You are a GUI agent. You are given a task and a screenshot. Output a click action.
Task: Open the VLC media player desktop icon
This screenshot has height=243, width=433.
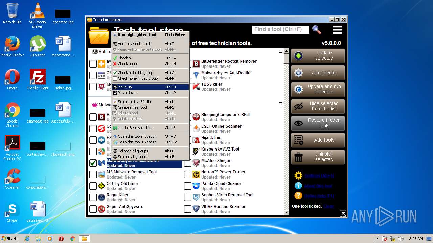[x=37, y=16]
